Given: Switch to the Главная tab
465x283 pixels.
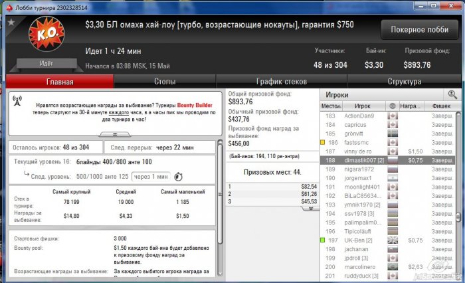Looking at the screenshot, I should 60,82.
